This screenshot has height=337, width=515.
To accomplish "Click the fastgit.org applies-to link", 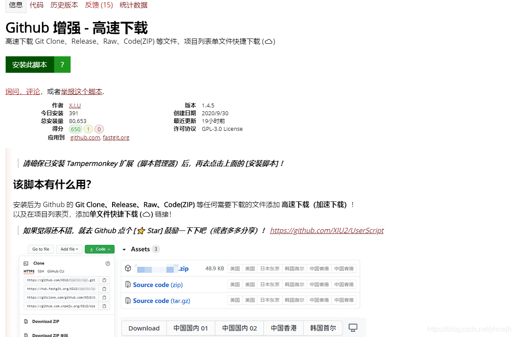I will (116, 138).
